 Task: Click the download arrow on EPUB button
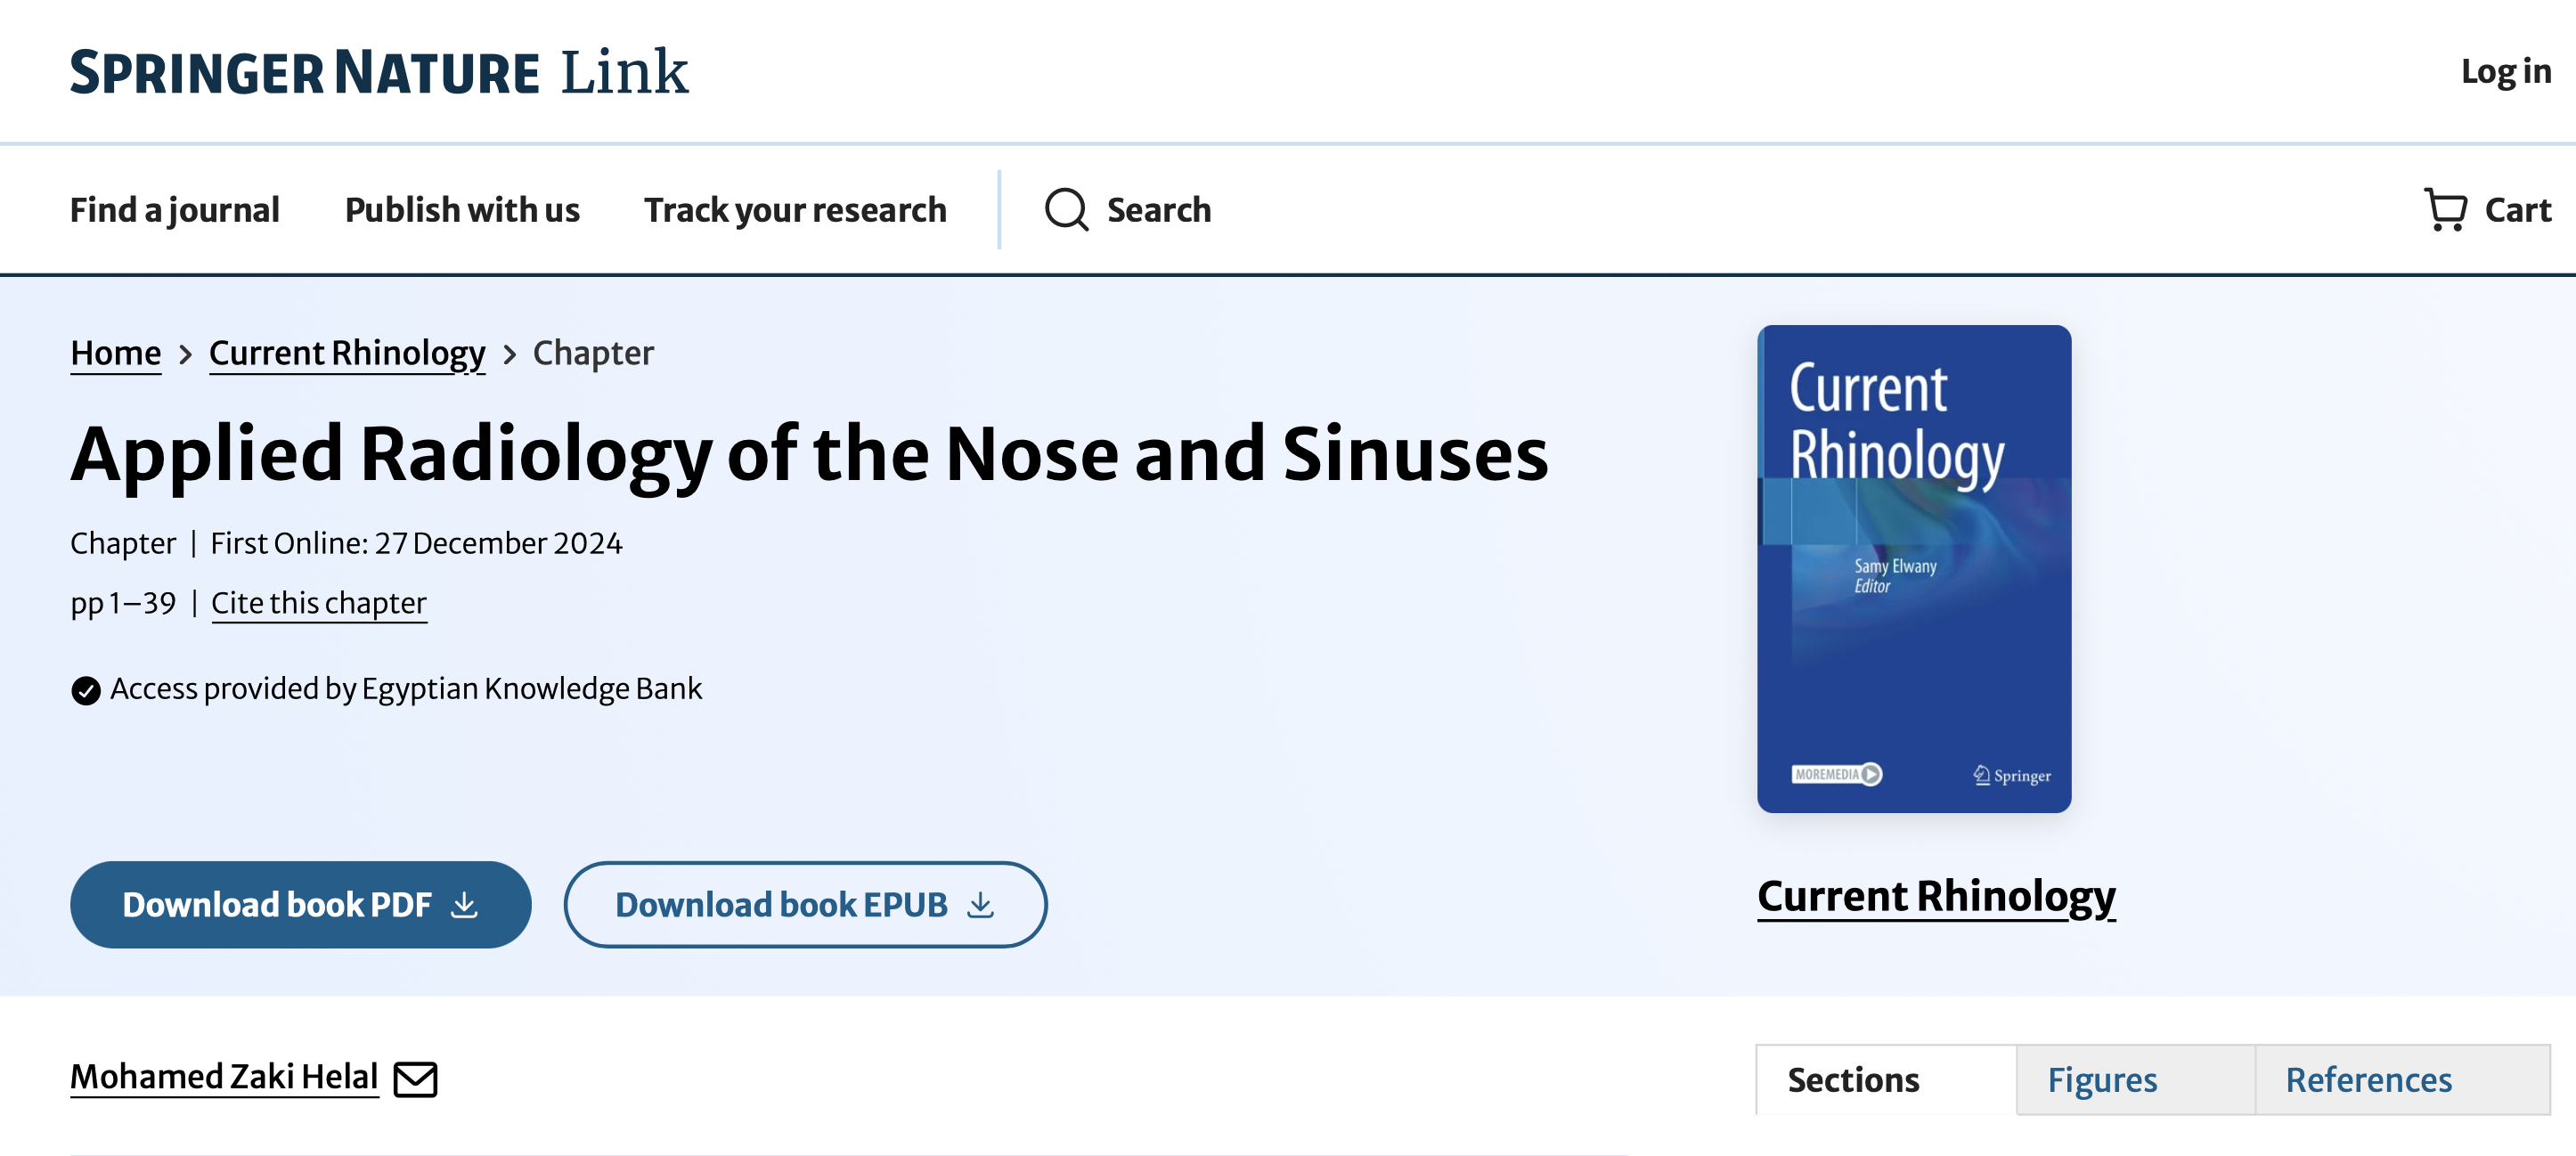[x=981, y=905]
